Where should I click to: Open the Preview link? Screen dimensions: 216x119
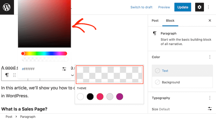[x=164, y=7]
